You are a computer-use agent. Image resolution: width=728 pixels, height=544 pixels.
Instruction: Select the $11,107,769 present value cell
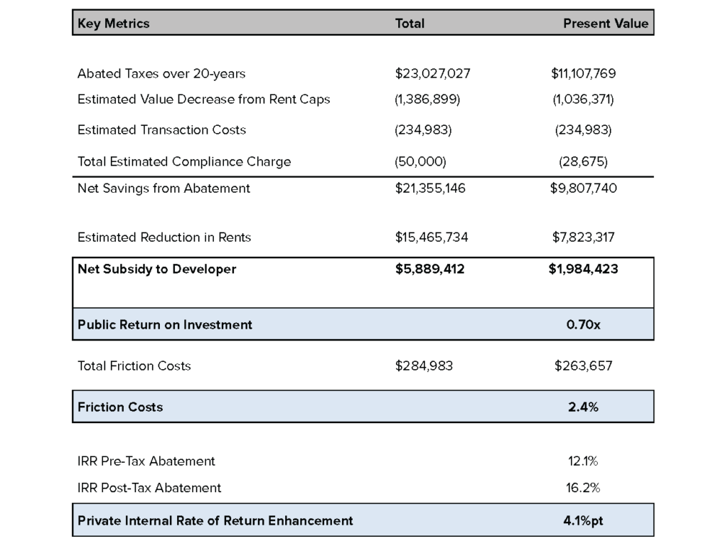tap(583, 73)
